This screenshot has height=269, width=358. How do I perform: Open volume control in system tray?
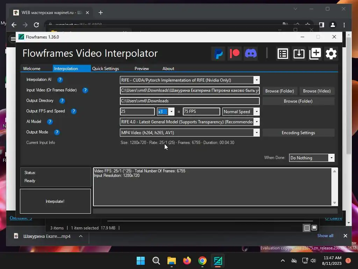tap(313, 261)
